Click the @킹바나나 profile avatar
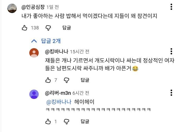 tap(34, 53)
